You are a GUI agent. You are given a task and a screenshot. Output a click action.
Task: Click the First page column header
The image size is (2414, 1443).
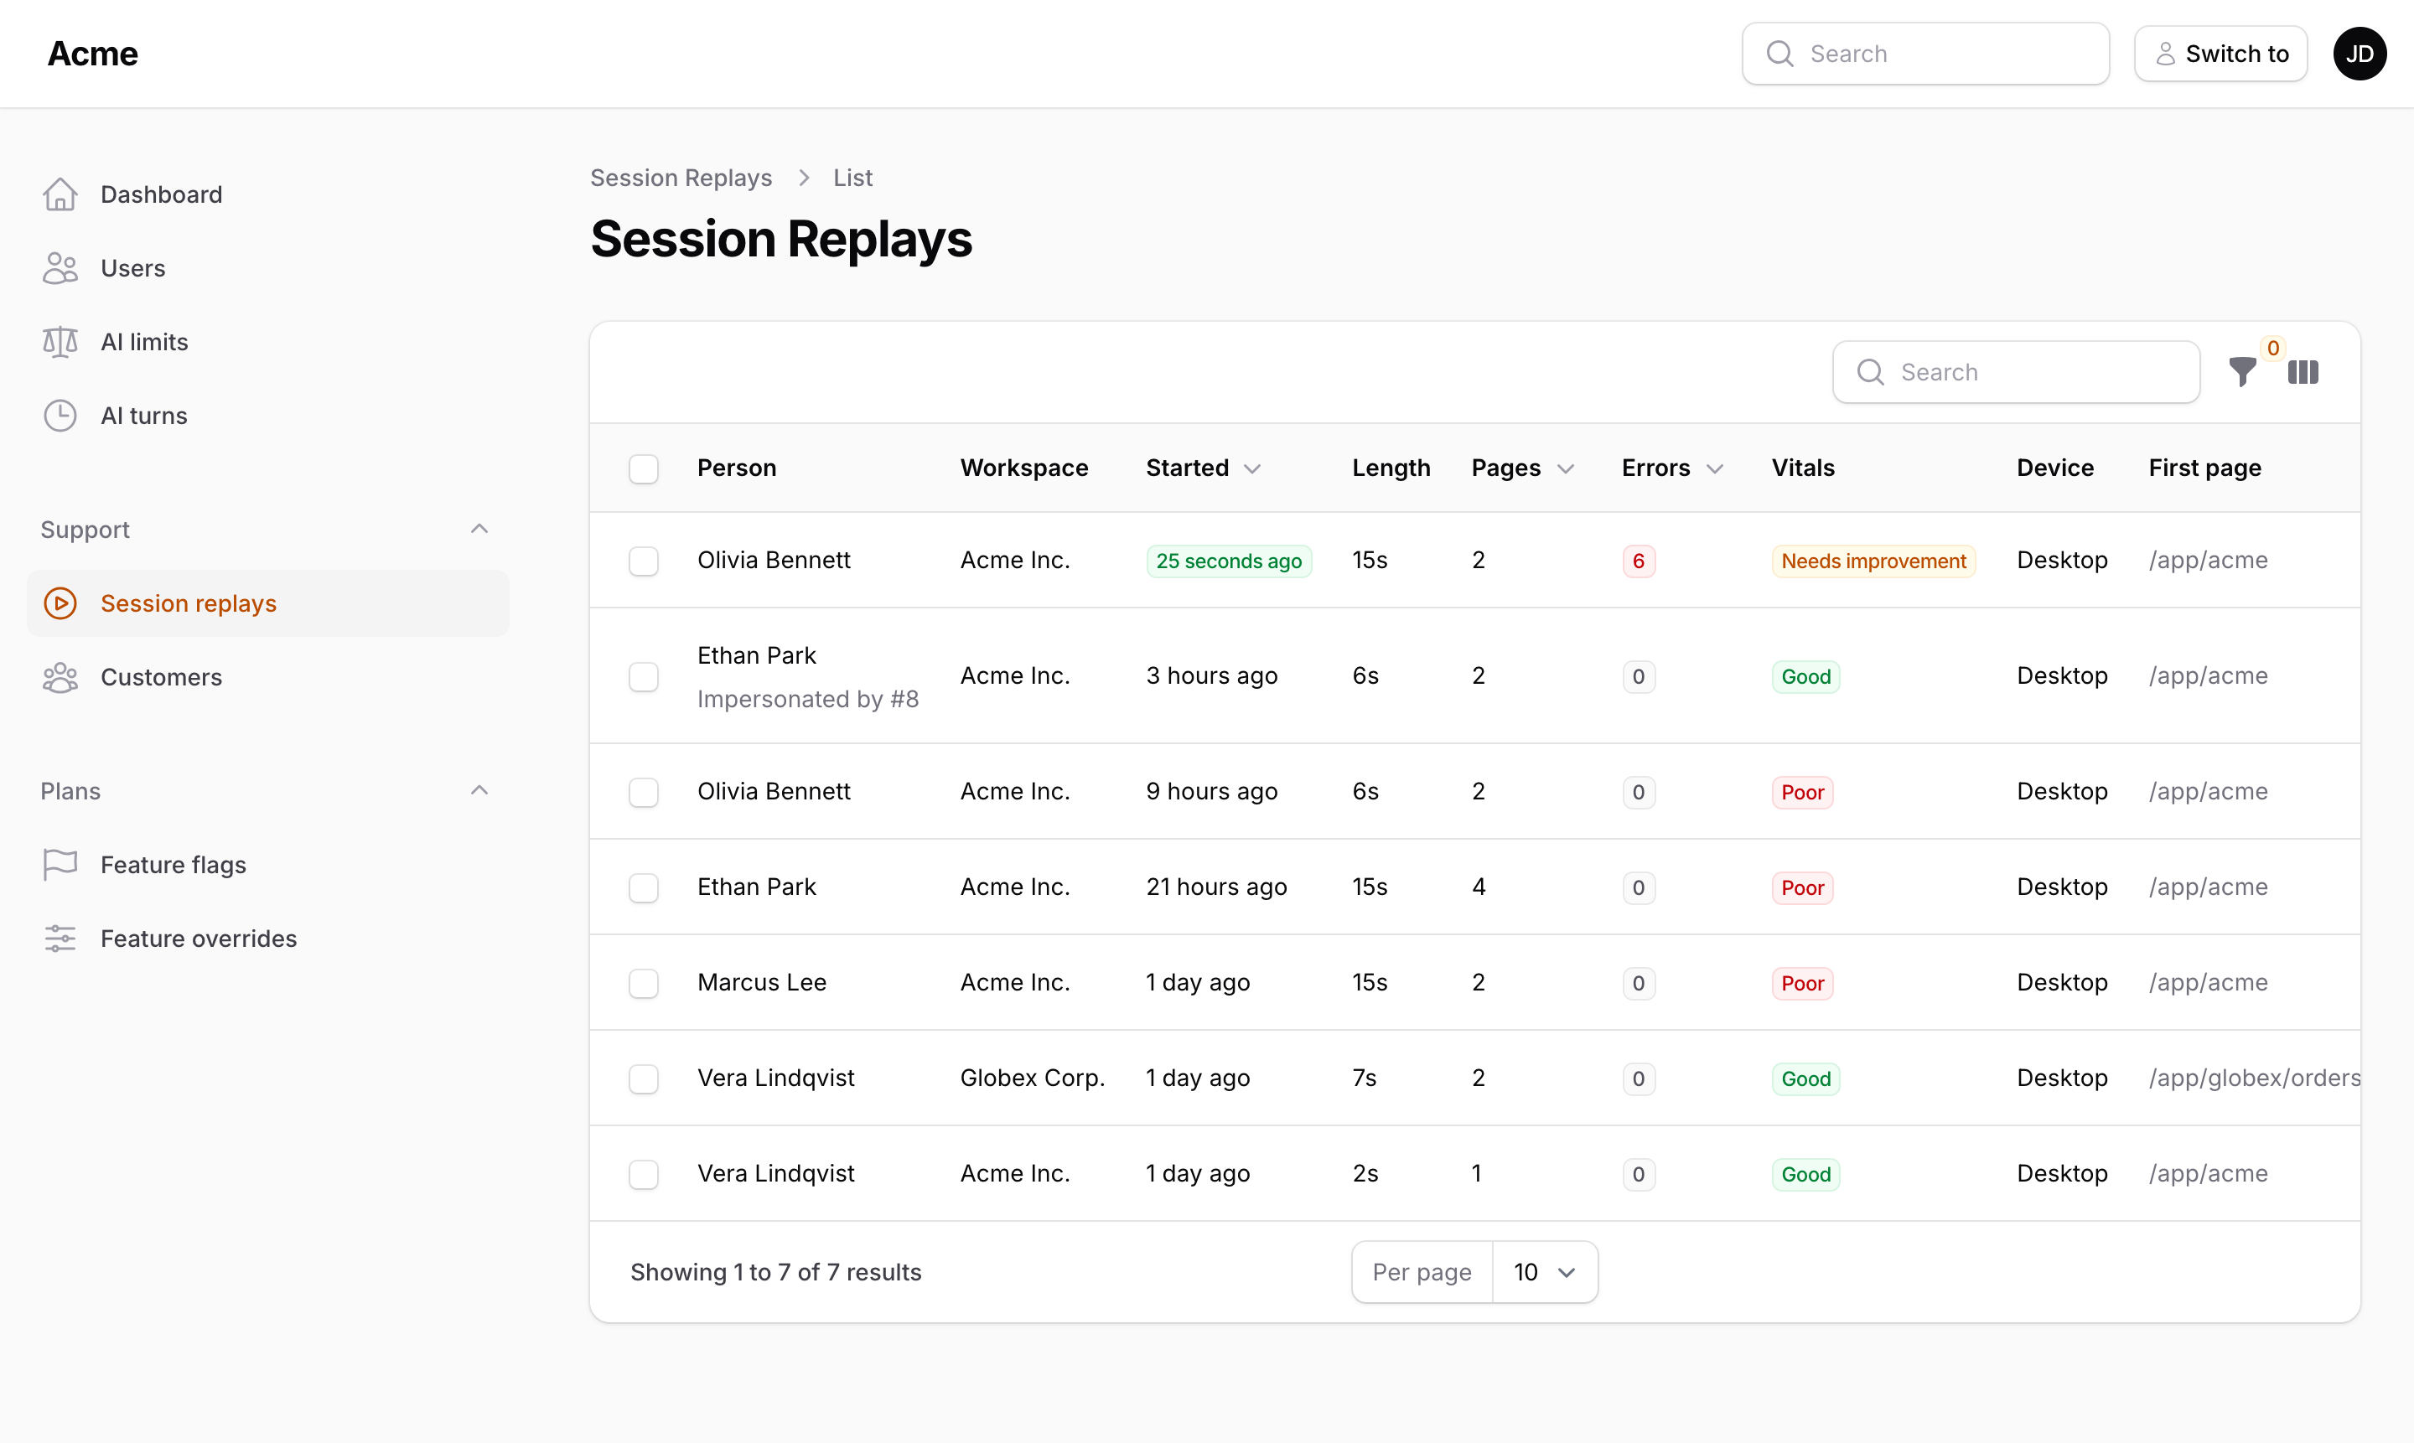tap(2204, 468)
